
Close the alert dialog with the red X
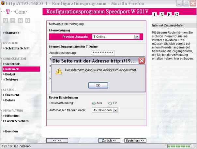pyautogui.click(x=142, y=61)
